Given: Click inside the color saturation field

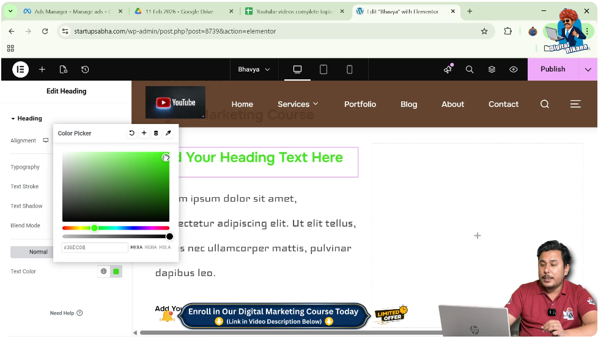Looking at the screenshot, I should point(116,187).
